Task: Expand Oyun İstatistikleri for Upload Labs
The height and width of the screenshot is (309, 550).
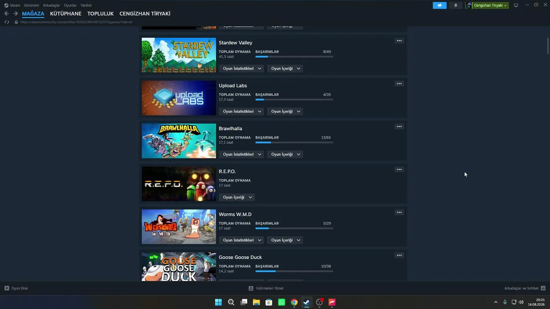Action: 241,112
